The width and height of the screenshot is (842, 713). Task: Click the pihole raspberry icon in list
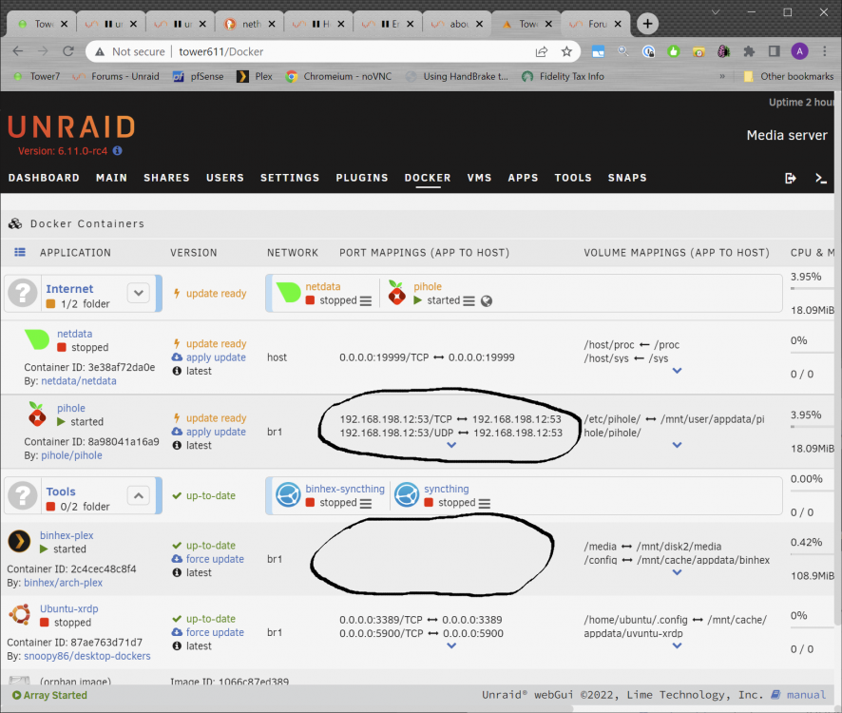pyautogui.click(x=37, y=414)
